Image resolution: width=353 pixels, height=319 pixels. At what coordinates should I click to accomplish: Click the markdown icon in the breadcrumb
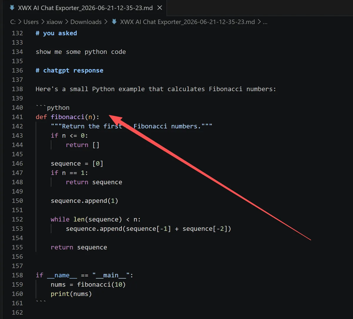pos(114,22)
